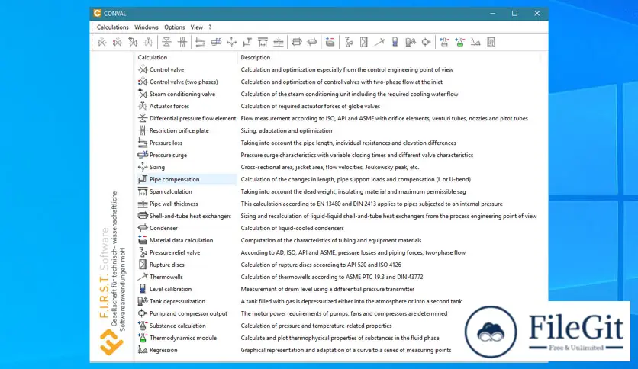638x369 pixels.
Task: Click the Span calculation toolbar icon
Action: [x=263, y=42]
